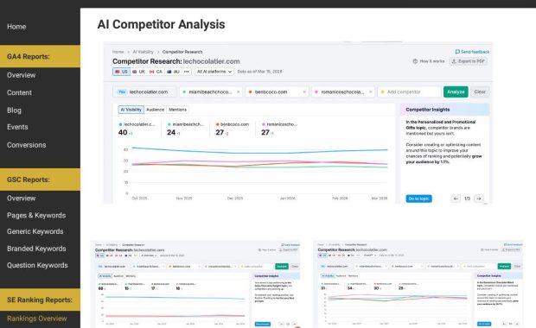
Task: Open the Pages & Keywords report
Action: coord(36,216)
